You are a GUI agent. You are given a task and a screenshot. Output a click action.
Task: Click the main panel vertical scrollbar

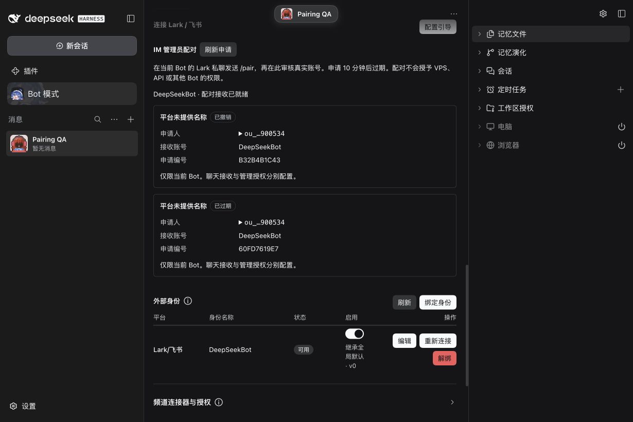pyautogui.click(x=467, y=325)
